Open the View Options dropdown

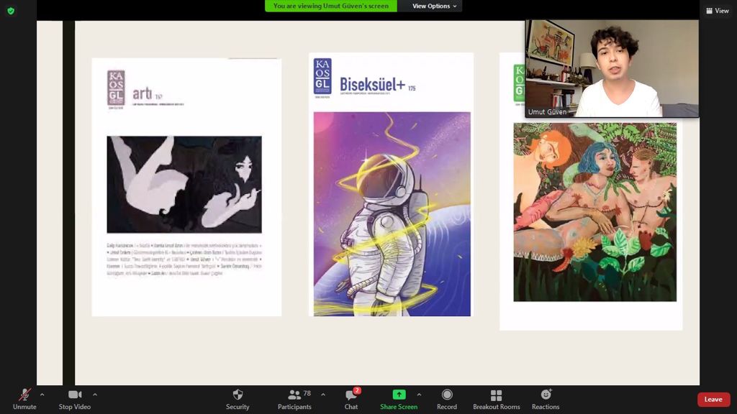(x=434, y=6)
